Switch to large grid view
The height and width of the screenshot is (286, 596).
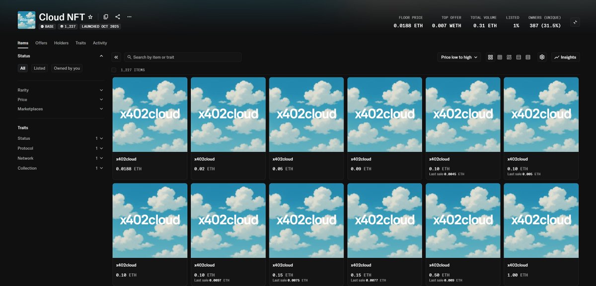click(x=490, y=57)
